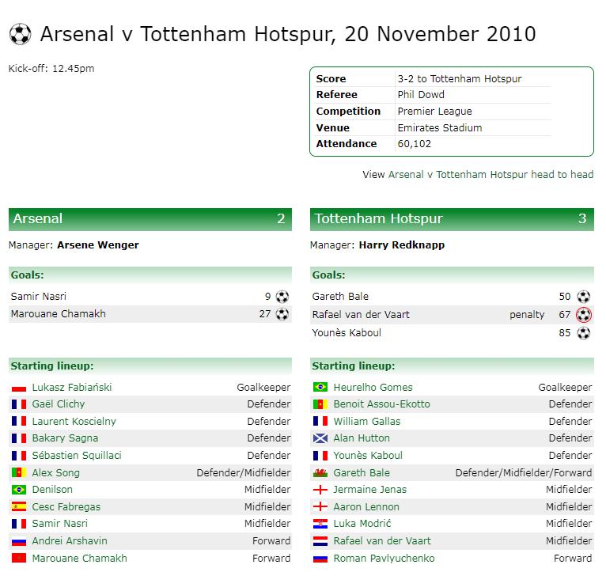The height and width of the screenshot is (576, 606).
Task: Open the Arsenal v Tottenham Hotspur head to head link
Action: tap(490, 174)
